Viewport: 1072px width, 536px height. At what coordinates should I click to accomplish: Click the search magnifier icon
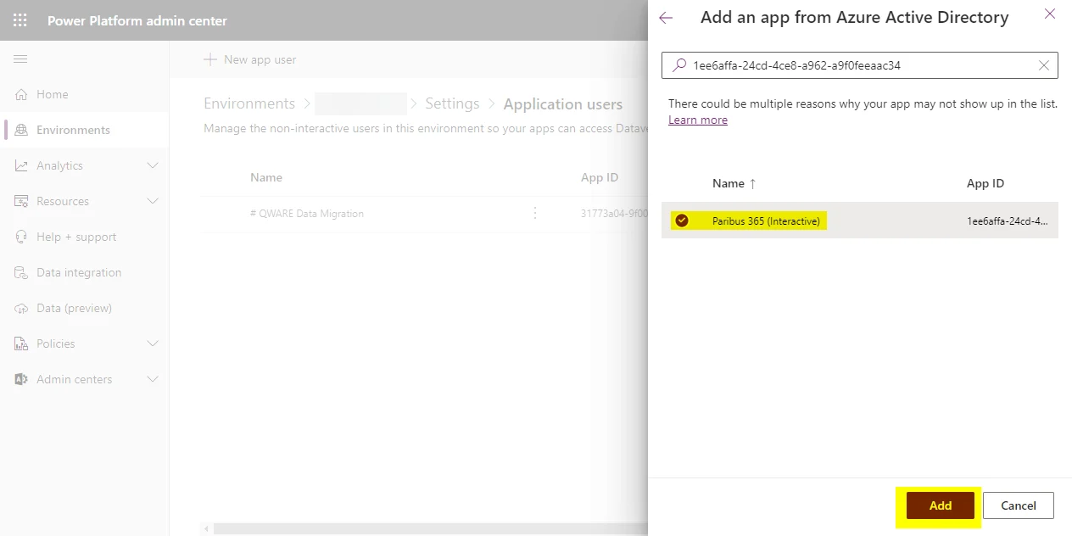[x=678, y=64]
